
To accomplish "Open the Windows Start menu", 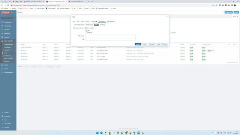I will coord(97,133).
